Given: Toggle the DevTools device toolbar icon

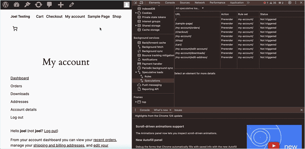Looking at the screenshot, I should tap(141, 3).
